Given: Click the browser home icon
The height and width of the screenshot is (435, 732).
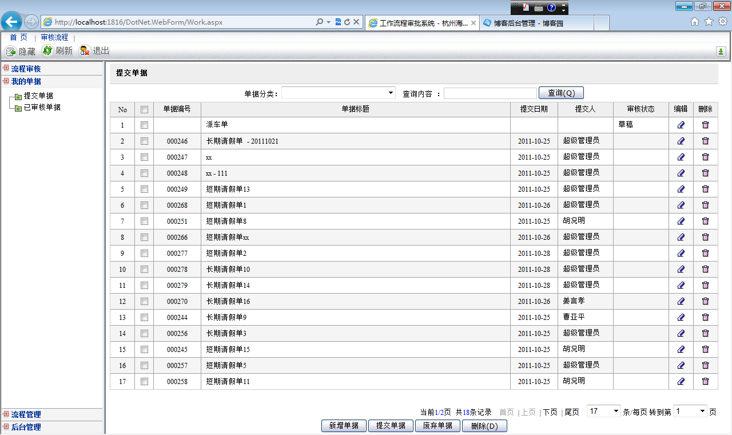Looking at the screenshot, I should point(695,22).
